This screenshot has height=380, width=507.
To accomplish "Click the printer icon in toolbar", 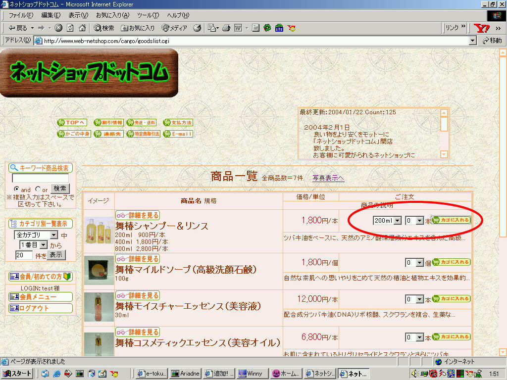I will click(x=226, y=28).
